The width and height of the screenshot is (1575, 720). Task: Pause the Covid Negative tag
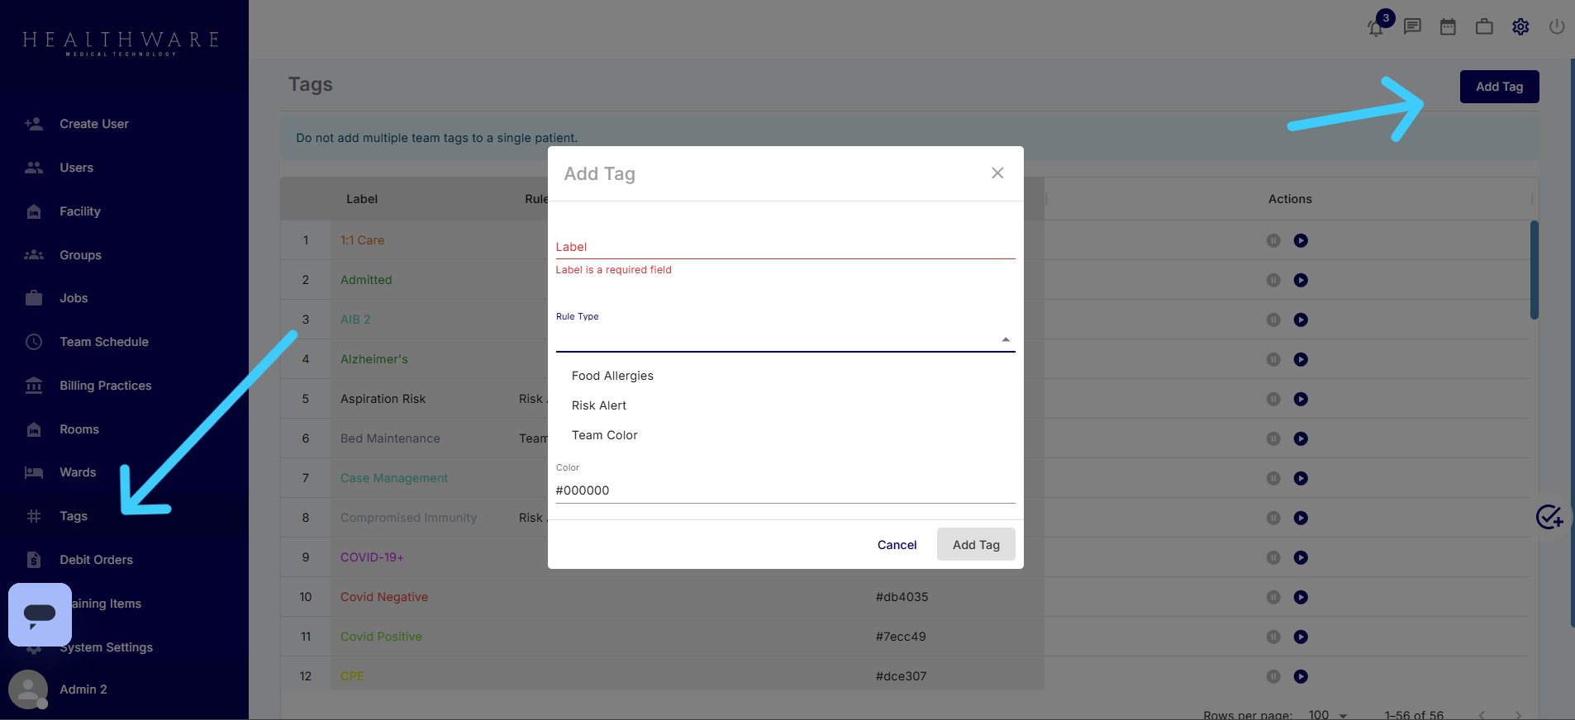(1273, 597)
